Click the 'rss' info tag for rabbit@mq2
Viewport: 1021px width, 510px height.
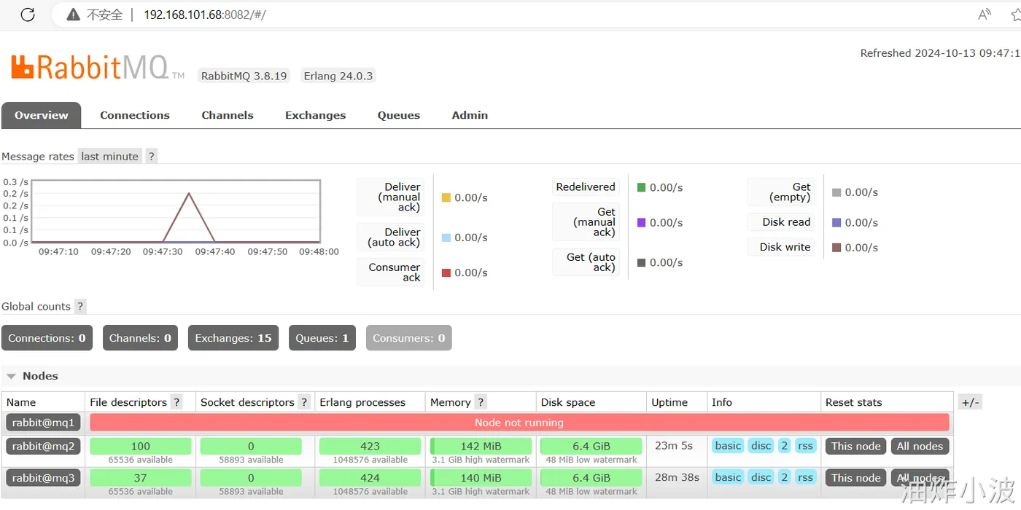coord(805,446)
